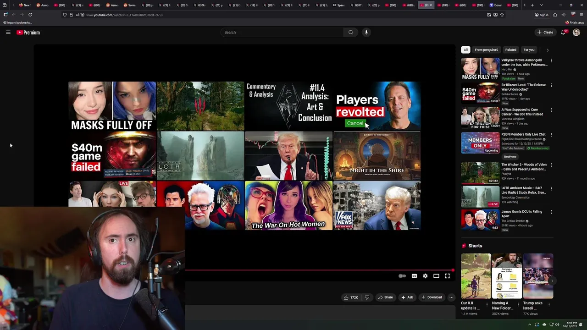This screenshot has height=330, width=587.
Task: Start voice search with microphone icon
Action: [366, 32]
